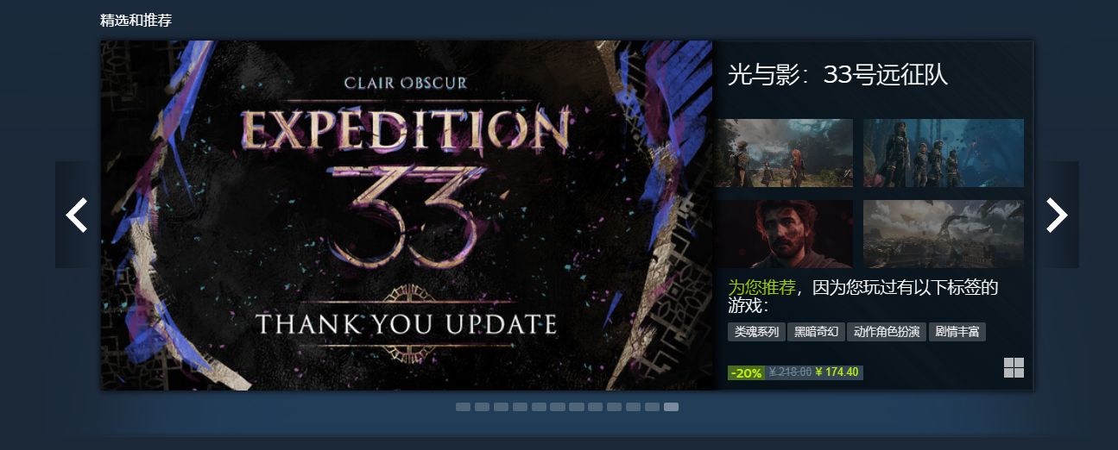This screenshot has width=1118, height=450.
Task: Select the highlighted last carousel page dot
Action: coord(671,407)
